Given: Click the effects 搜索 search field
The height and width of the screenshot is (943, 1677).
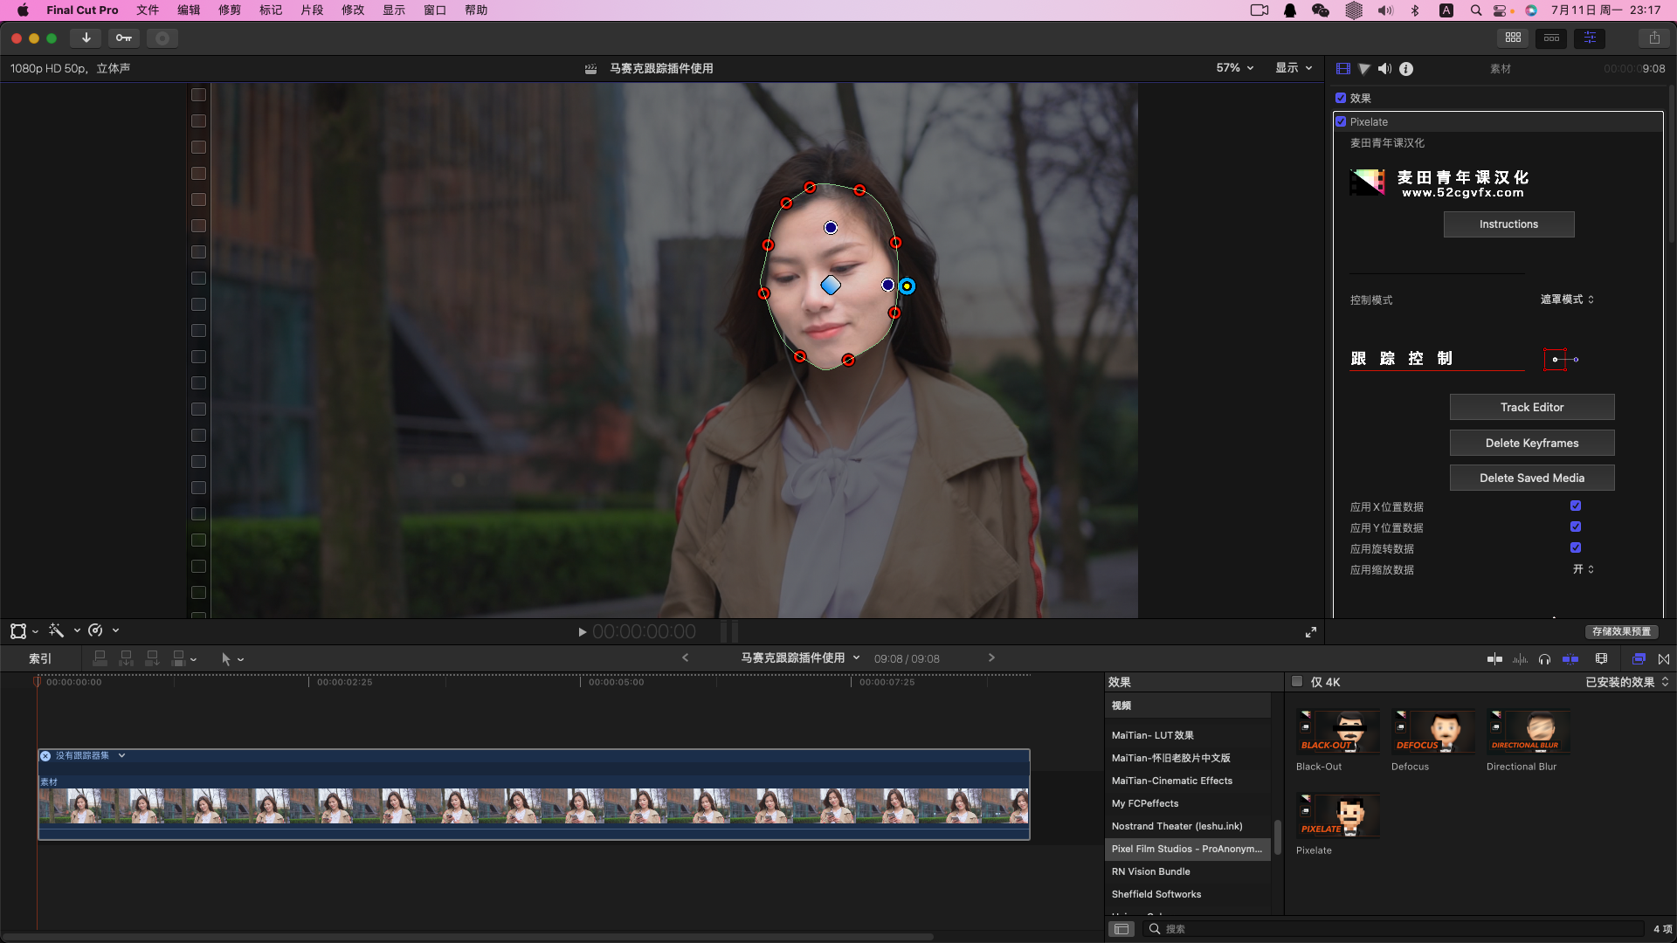Looking at the screenshot, I should [x=1396, y=929].
